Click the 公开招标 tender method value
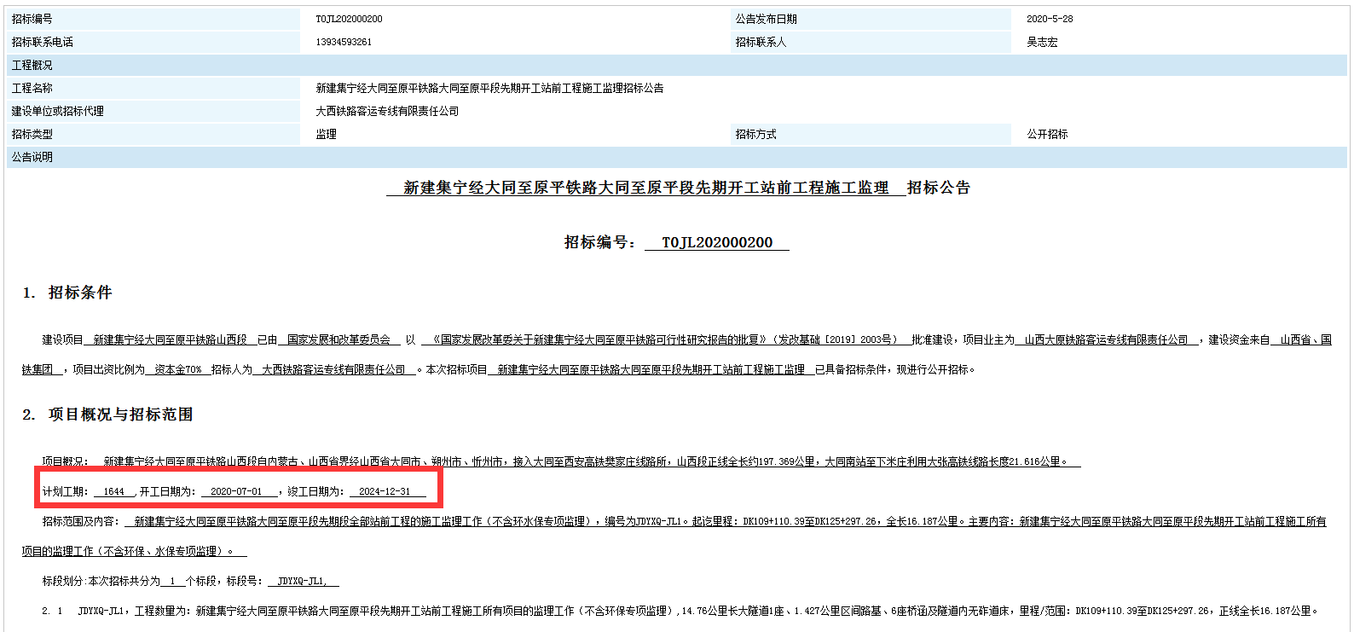Image resolution: width=1354 pixels, height=632 pixels. pos(1047,134)
